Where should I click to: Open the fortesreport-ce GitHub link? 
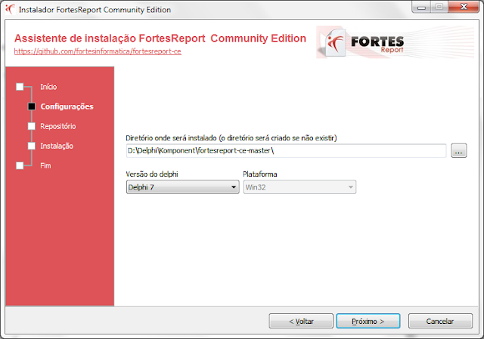(x=98, y=51)
